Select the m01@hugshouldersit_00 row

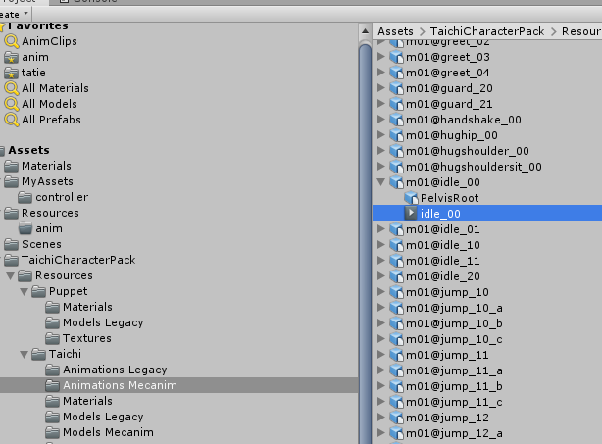(x=487, y=167)
